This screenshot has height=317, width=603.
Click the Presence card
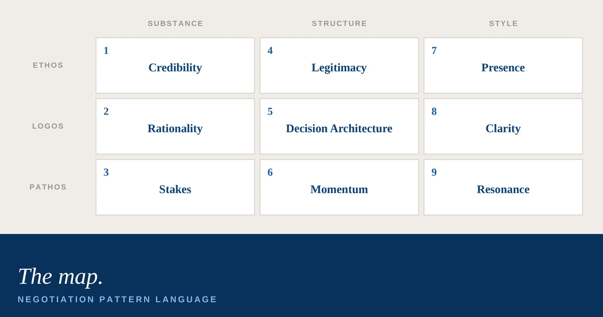503,65
